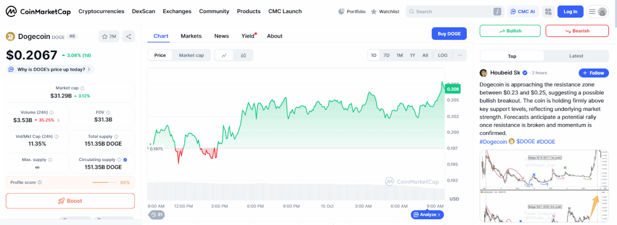
Task: Open Watchlist from the header
Action: [385, 12]
